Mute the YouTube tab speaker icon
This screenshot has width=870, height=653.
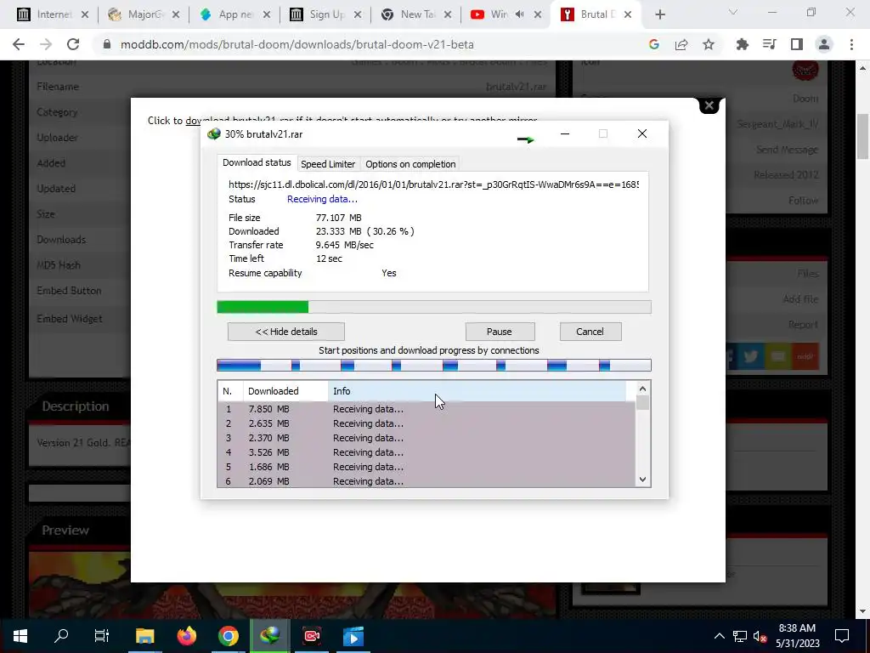pos(519,14)
